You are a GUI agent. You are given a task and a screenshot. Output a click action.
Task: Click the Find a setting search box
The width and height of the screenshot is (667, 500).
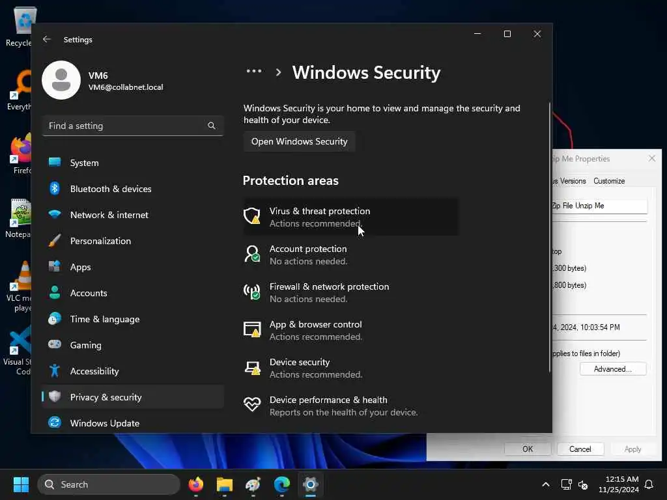click(x=133, y=126)
